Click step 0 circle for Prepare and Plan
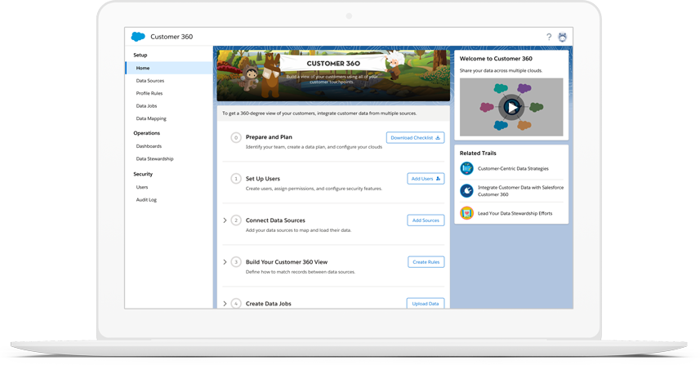Image resolution: width=700 pixels, height=365 pixels. tap(236, 137)
